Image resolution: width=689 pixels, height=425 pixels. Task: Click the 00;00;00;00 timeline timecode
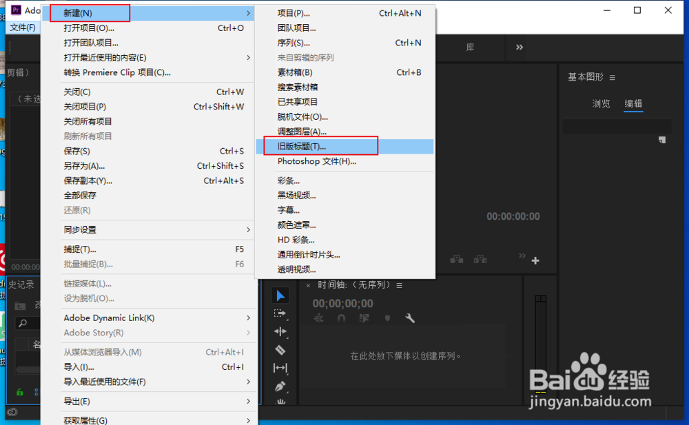point(342,304)
